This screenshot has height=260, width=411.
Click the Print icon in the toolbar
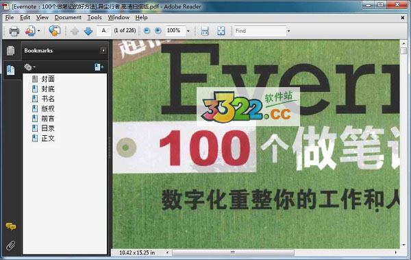coord(14,31)
